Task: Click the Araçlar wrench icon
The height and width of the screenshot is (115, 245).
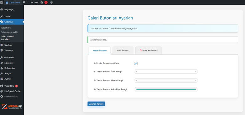Action: coord(2,73)
